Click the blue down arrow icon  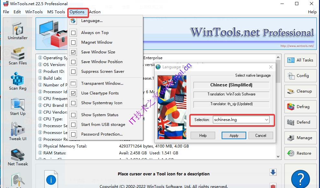(x=273, y=172)
